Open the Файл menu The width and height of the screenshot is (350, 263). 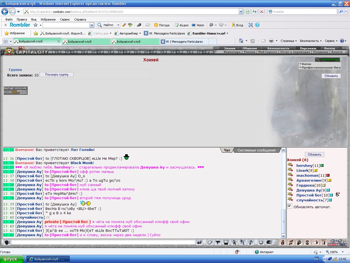pos(9,19)
